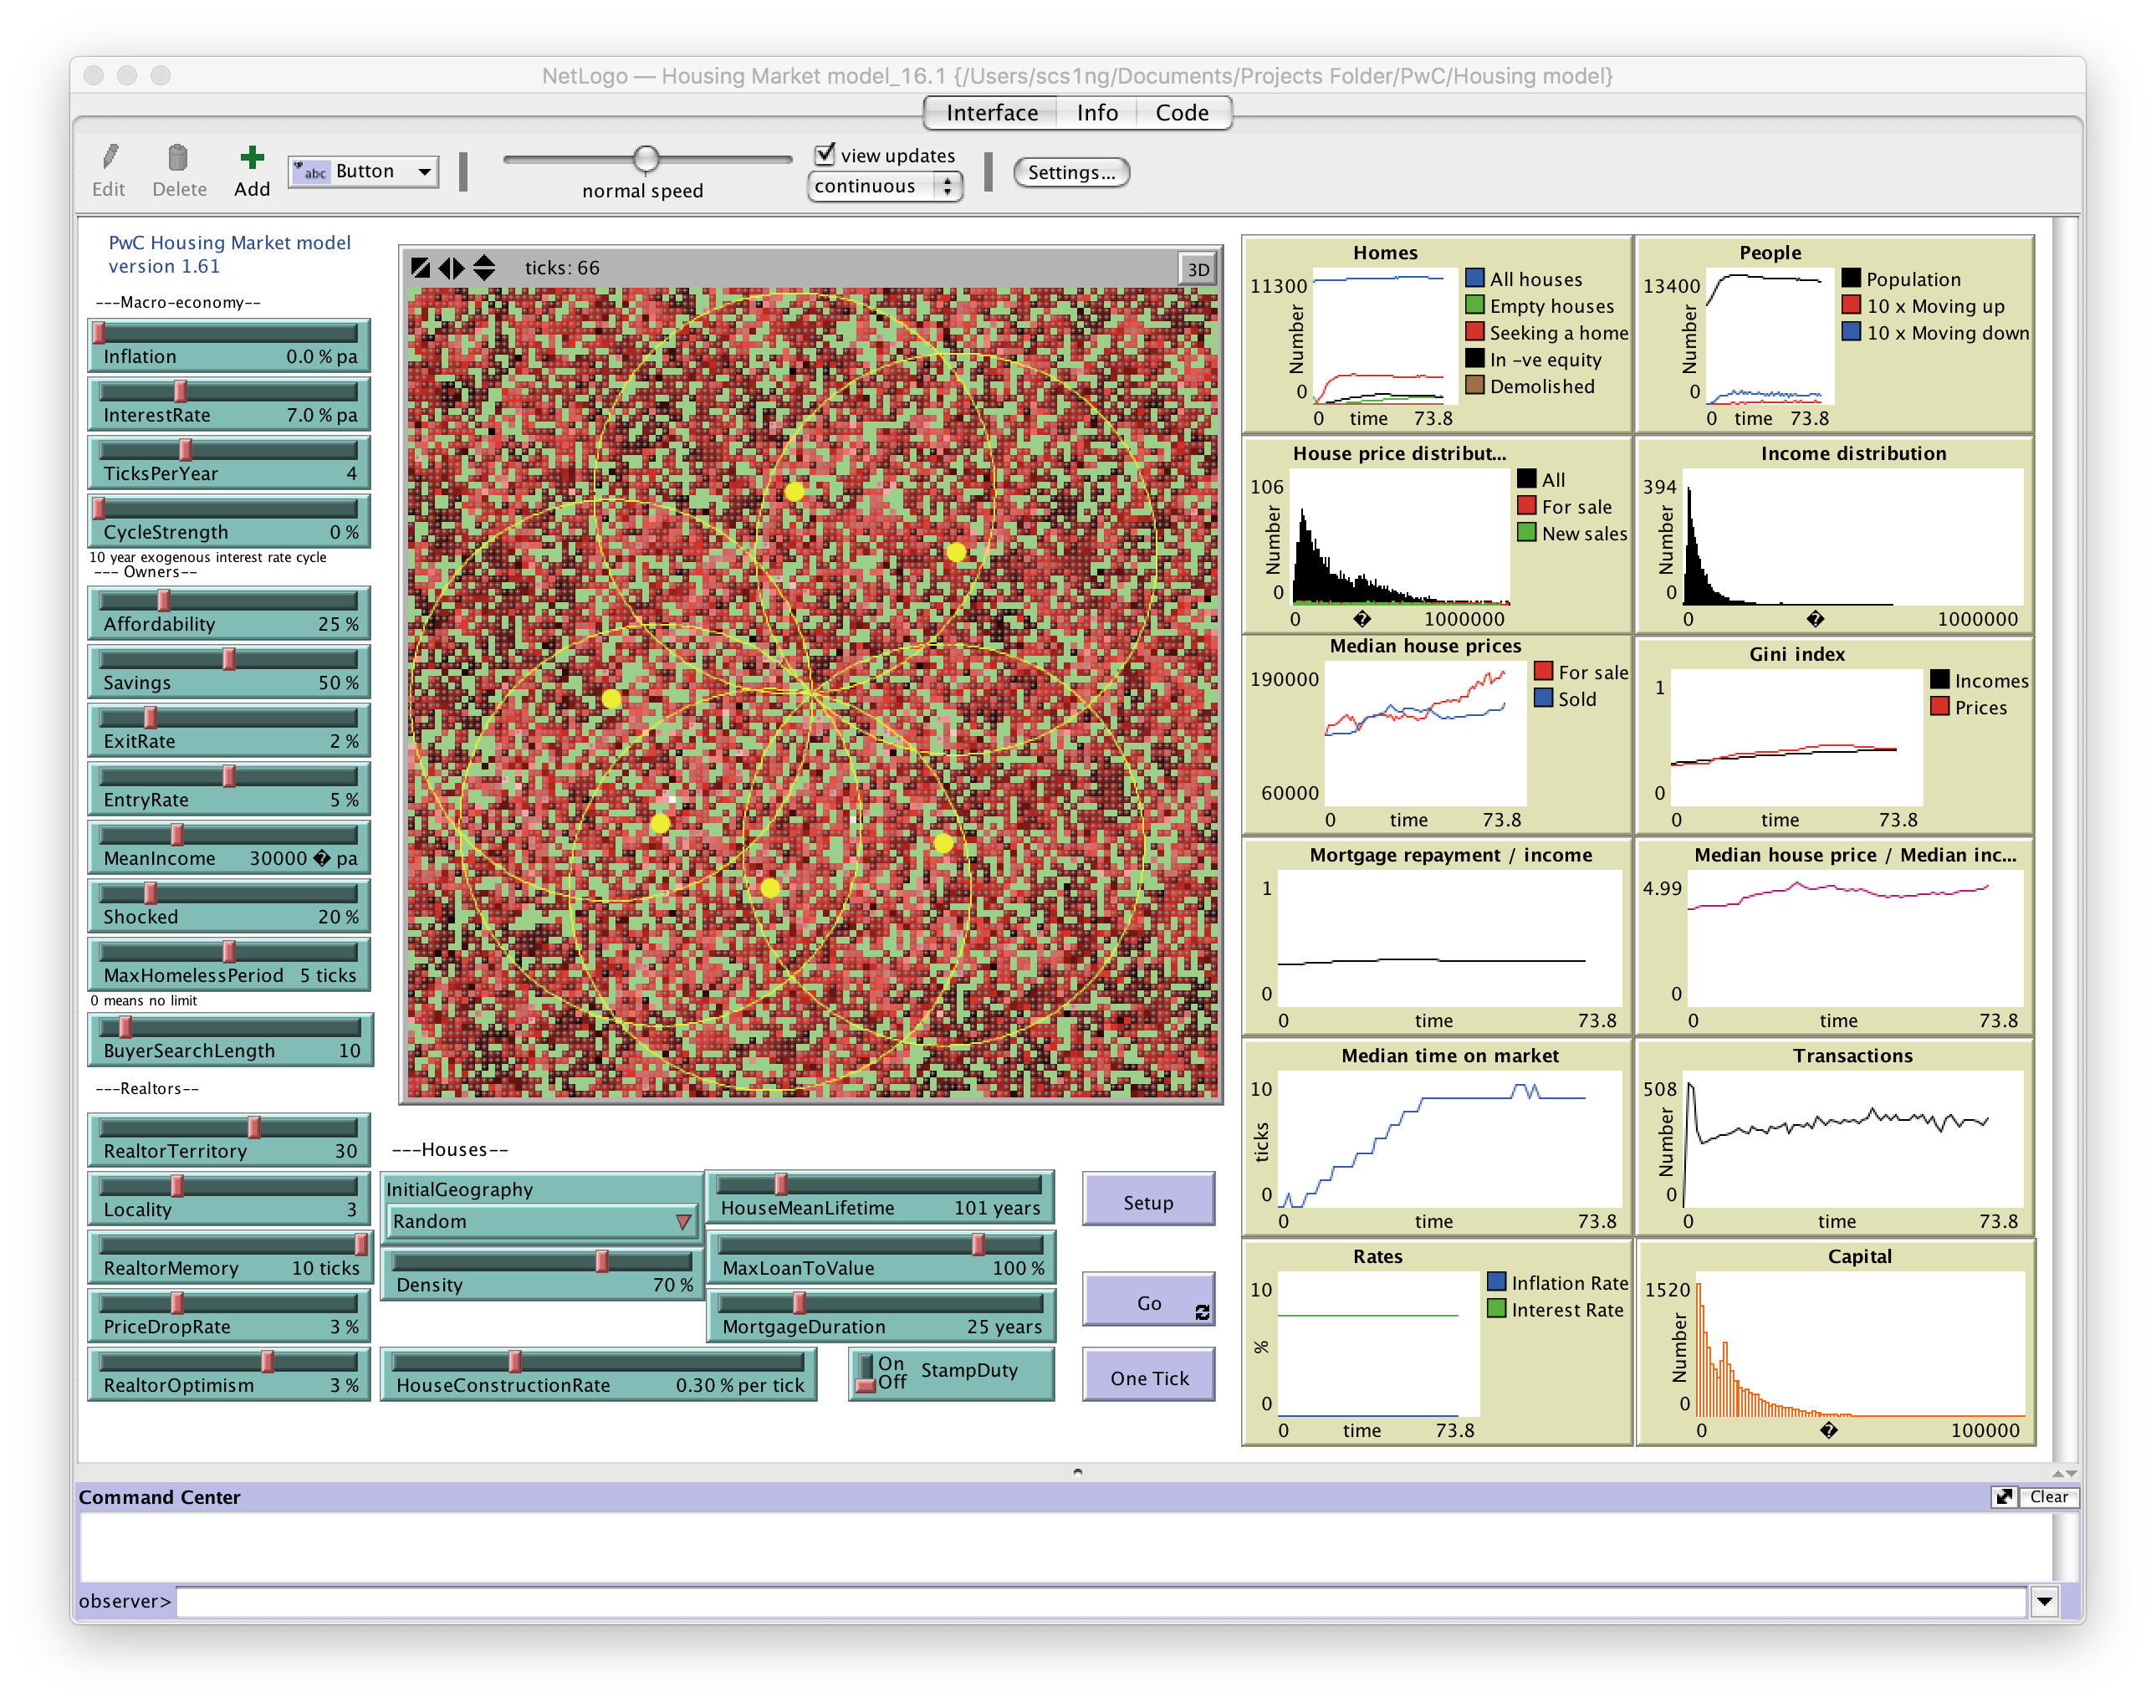Click the Command Center resize handle
Screen dimensions: 2156x1708
point(1077,1471)
